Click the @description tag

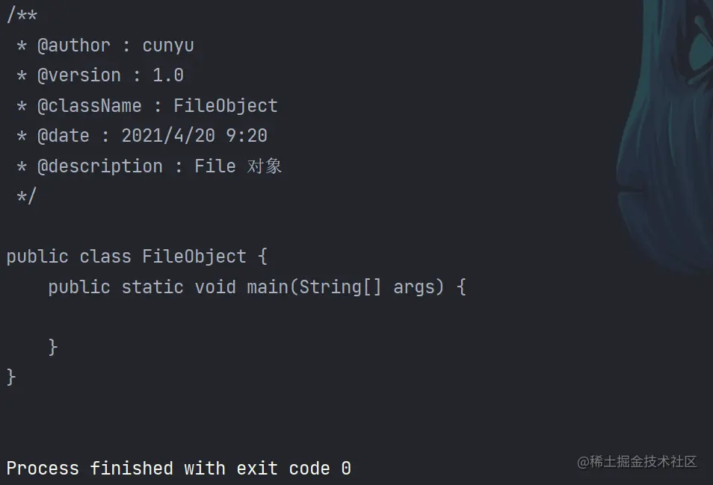(99, 166)
